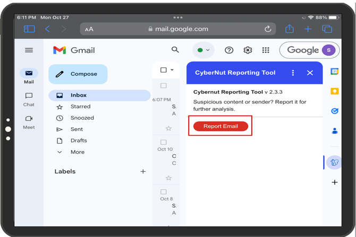The image size is (356, 237).
Task: Open the Starred folder
Action: 80,107
